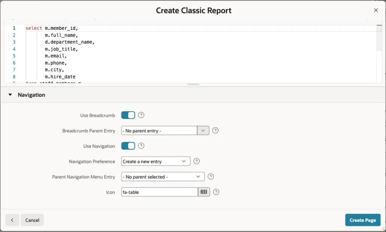The image size is (386, 232).
Task: Open the Parent Navigation Menu Entry dropdown
Action: [163, 177]
